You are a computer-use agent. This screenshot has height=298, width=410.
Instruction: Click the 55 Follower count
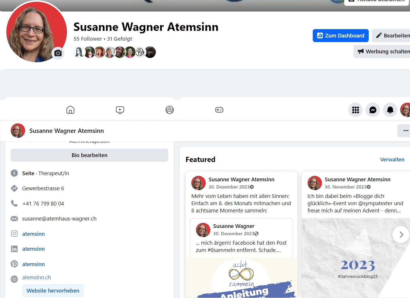point(88,39)
